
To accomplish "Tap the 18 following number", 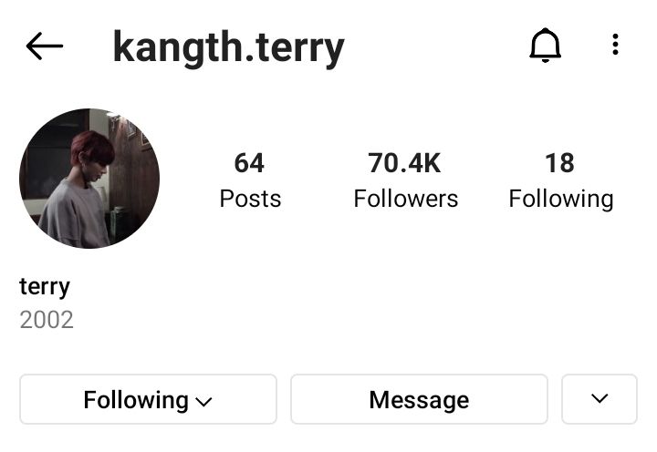I will pos(559,163).
